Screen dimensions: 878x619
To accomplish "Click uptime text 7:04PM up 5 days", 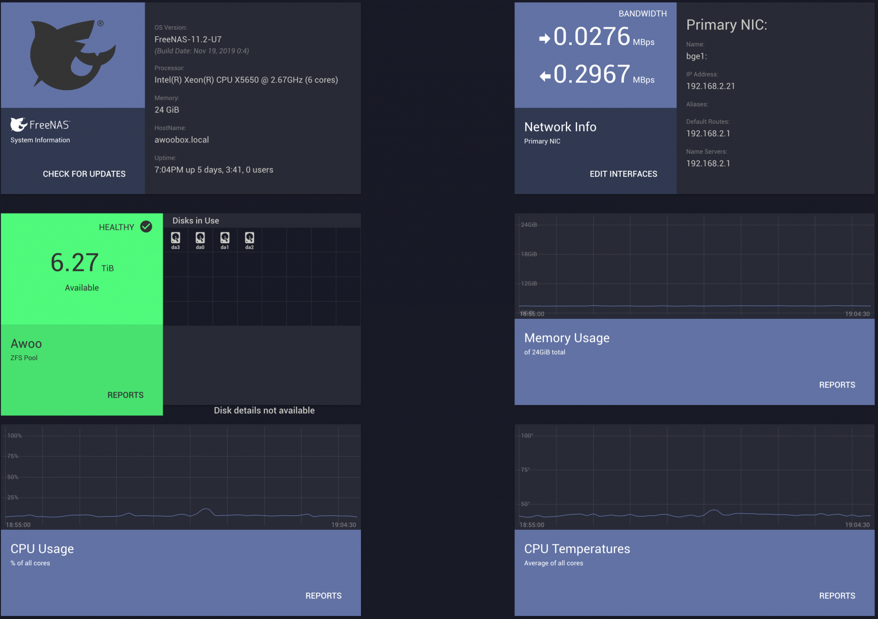I will [214, 170].
